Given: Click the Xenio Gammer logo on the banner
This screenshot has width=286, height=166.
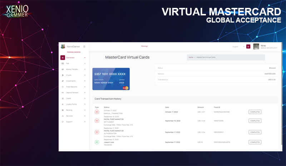Looking at the screenshot, I should pos(17,11).
